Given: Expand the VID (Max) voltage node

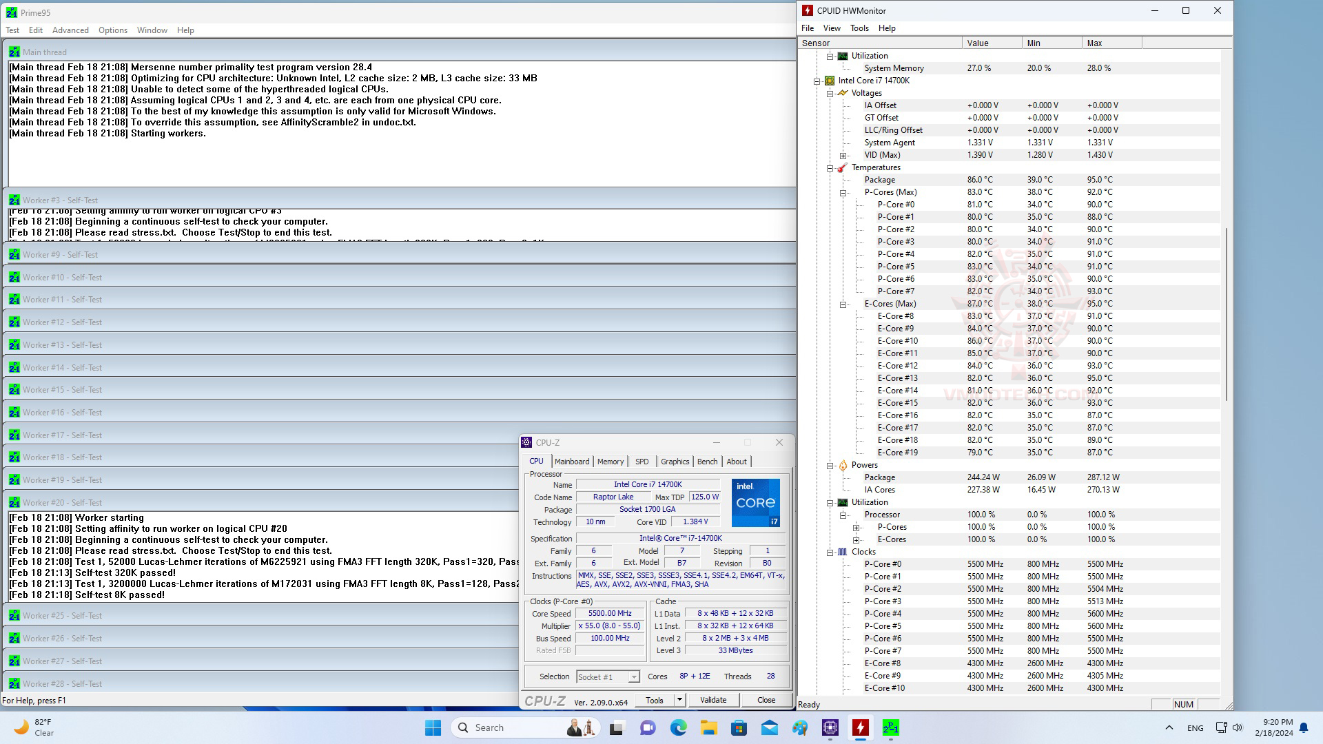Looking at the screenshot, I should tap(843, 156).
